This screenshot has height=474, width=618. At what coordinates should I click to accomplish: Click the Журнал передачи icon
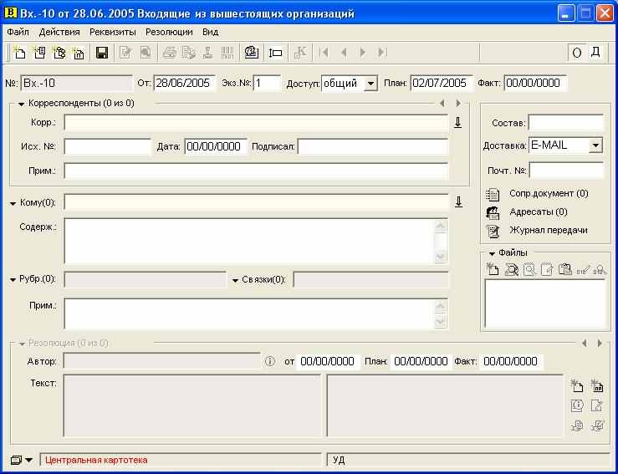pyautogui.click(x=493, y=232)
